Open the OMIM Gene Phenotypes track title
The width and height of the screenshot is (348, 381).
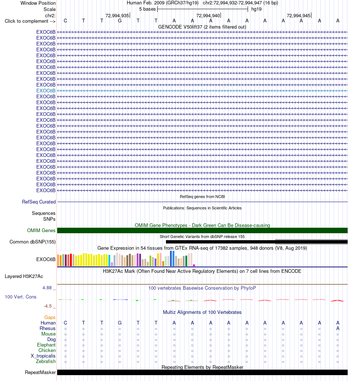(x=202, y=226)
